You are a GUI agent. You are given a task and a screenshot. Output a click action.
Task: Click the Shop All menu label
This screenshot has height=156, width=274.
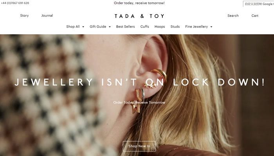[x=73, y=27]
